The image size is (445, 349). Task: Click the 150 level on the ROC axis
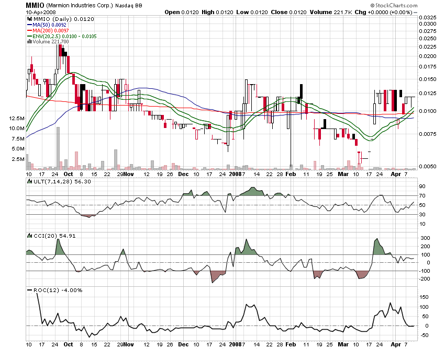point(424,297)
